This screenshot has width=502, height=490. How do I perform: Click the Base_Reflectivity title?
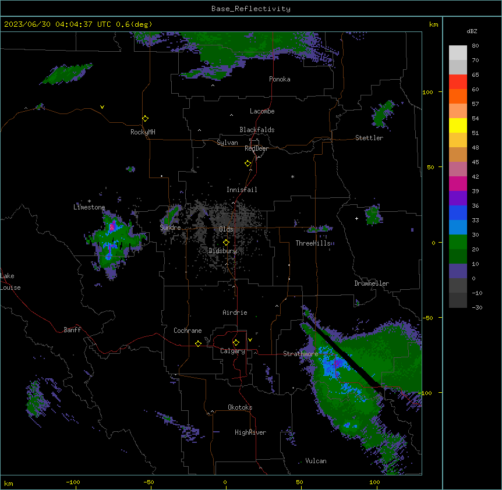(x=251, y=9)
